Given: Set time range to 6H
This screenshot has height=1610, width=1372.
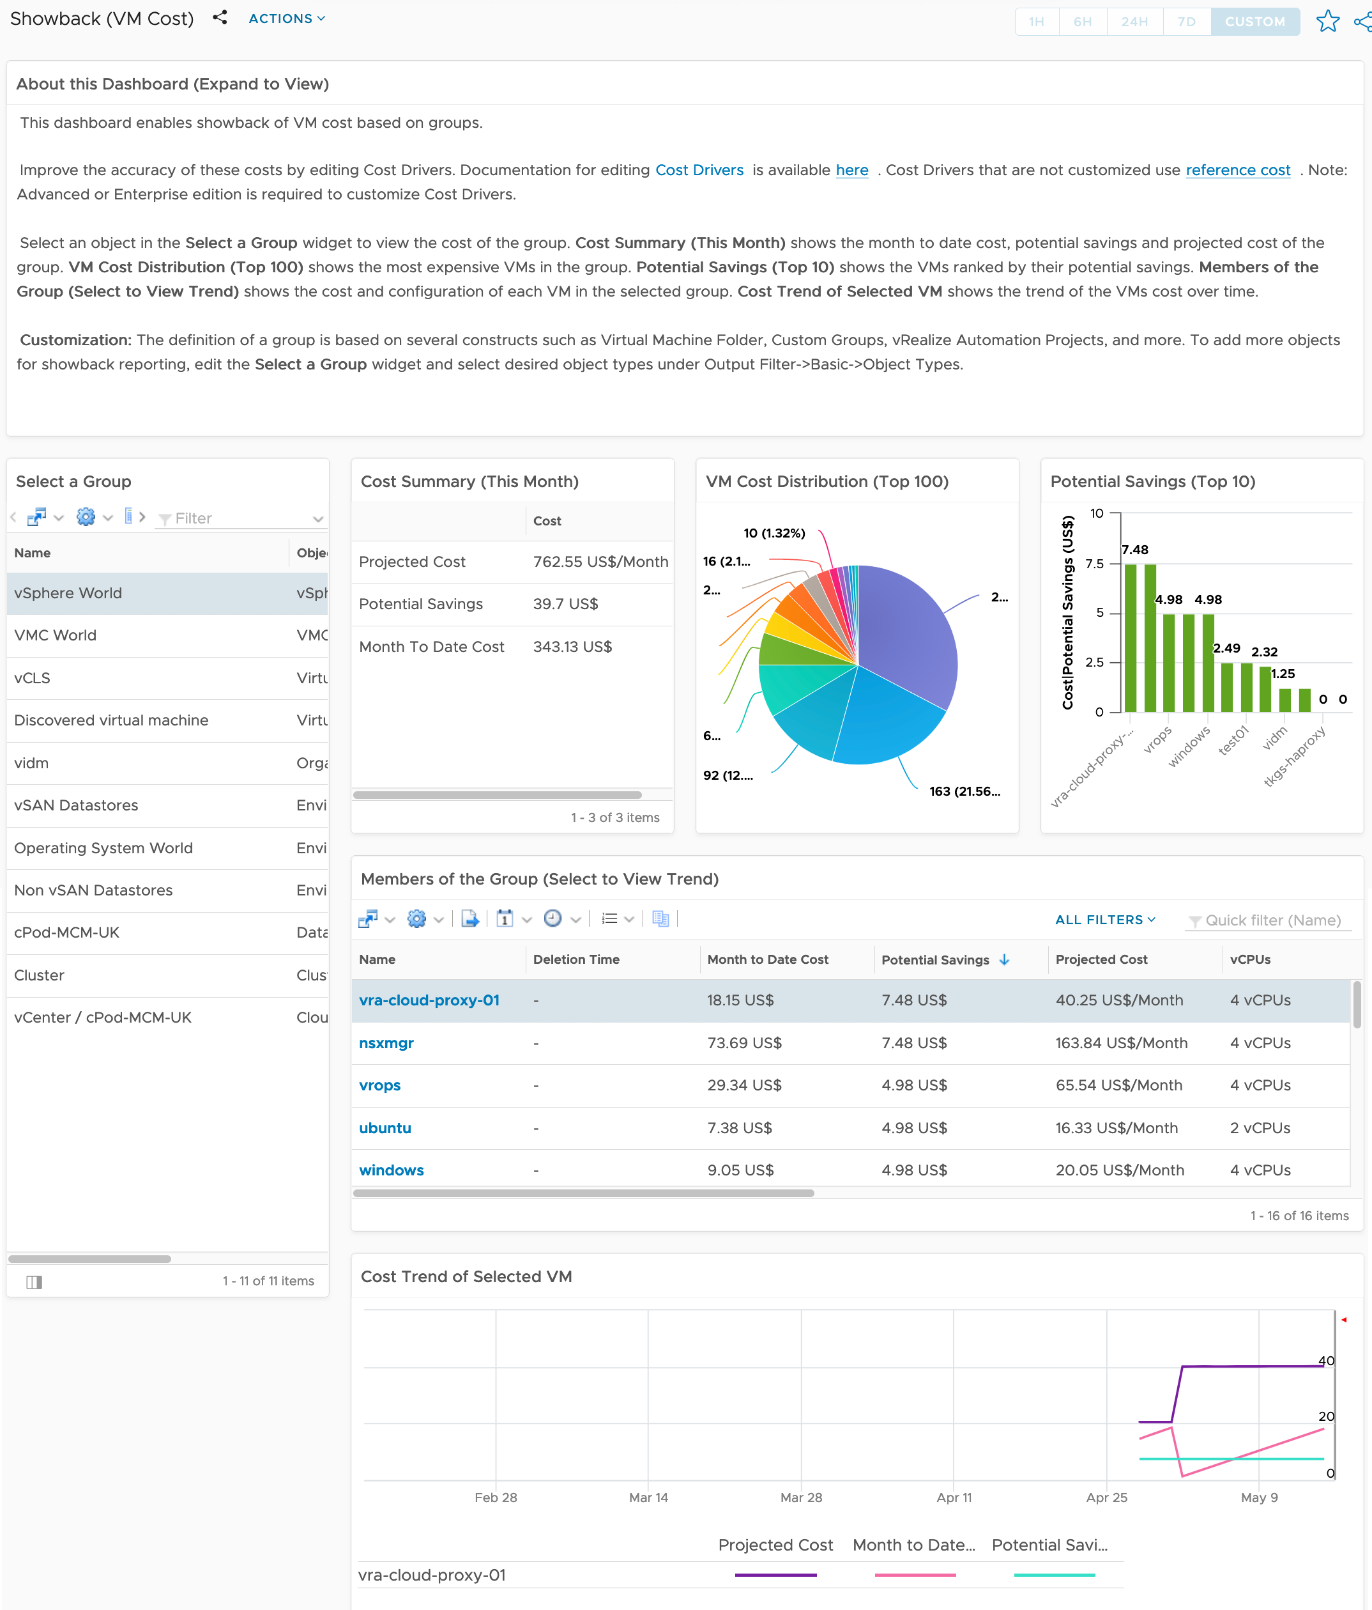Looking at the screenshot, I should (1083, 22).
